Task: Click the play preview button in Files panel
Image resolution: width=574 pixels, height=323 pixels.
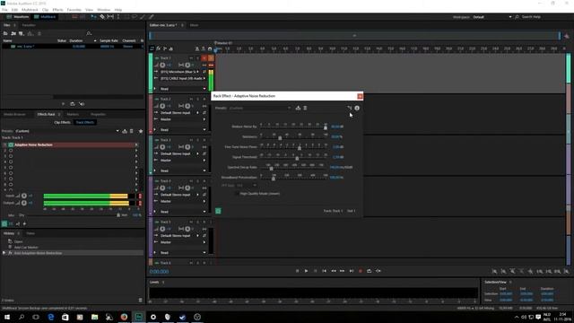Action: point(64,104)
